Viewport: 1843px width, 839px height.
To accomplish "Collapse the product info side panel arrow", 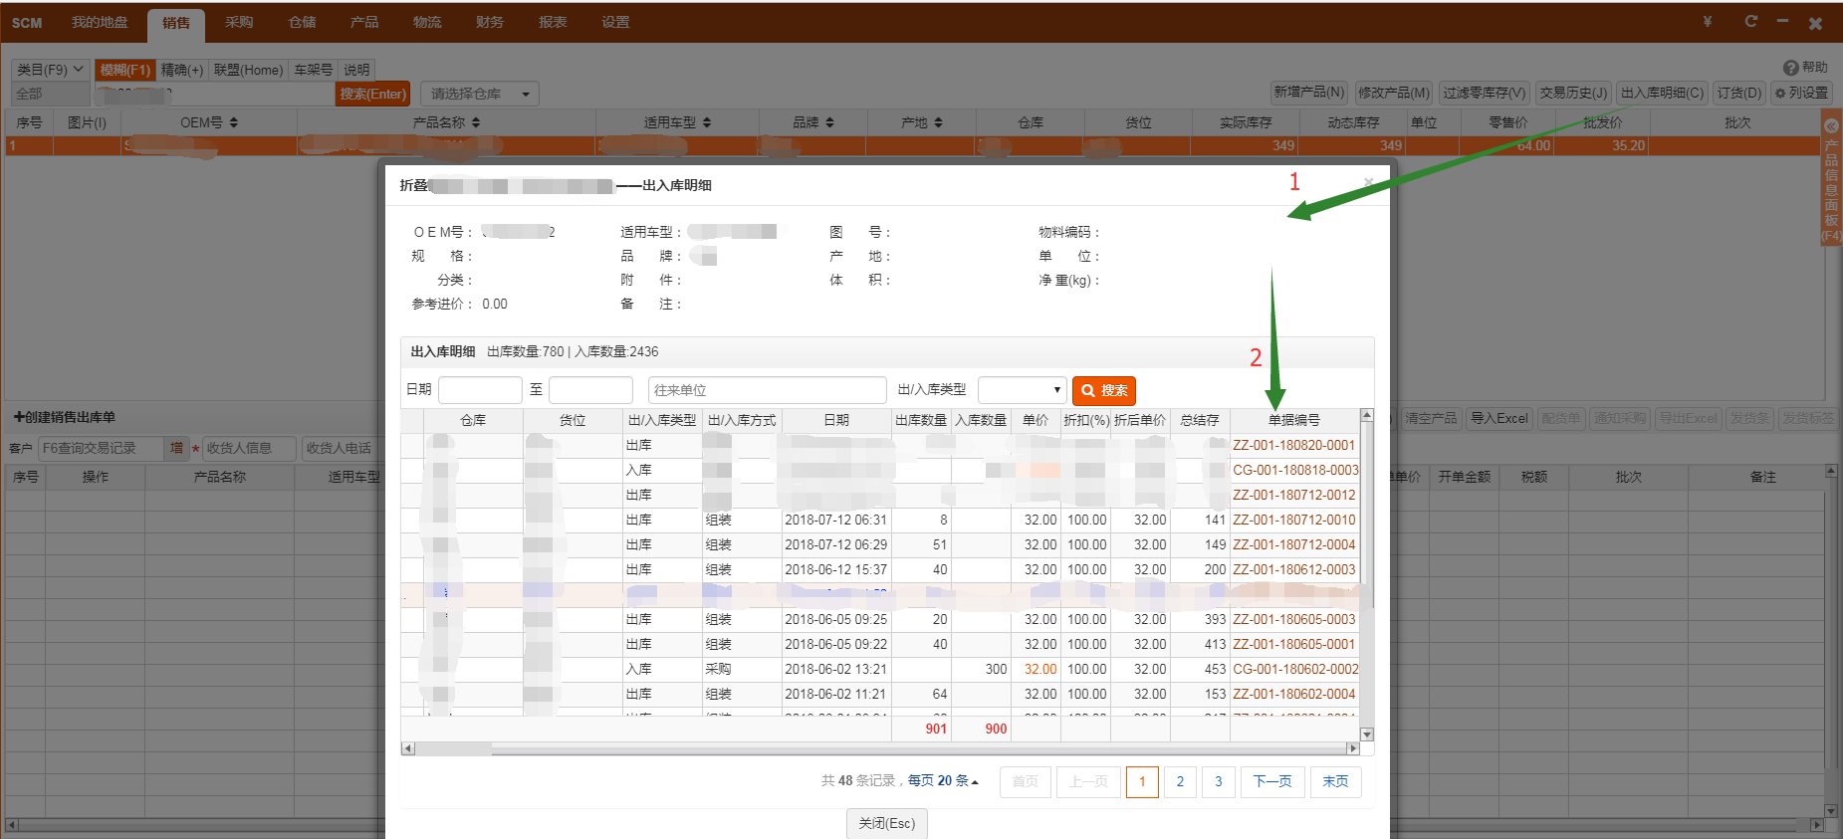I will click(1830, 126).
